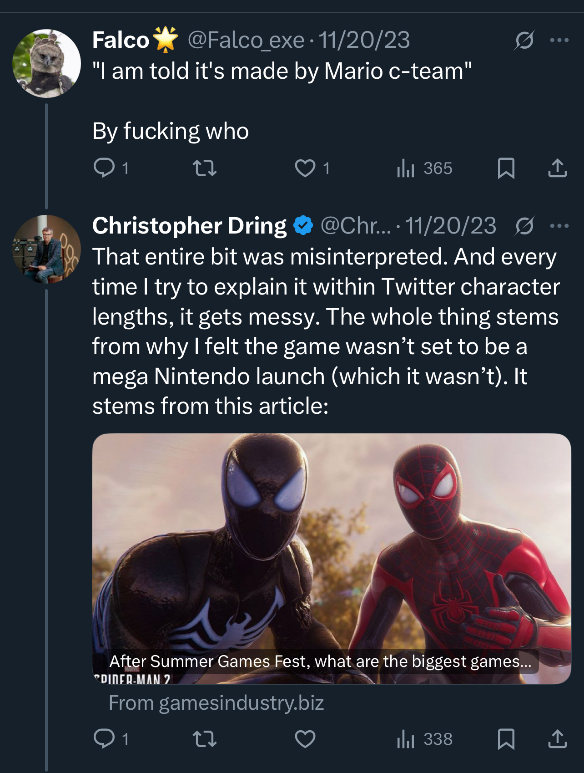The image size is (584, 773).
Task: Share Christopher Dring's tweet
Action: [557, 738]
